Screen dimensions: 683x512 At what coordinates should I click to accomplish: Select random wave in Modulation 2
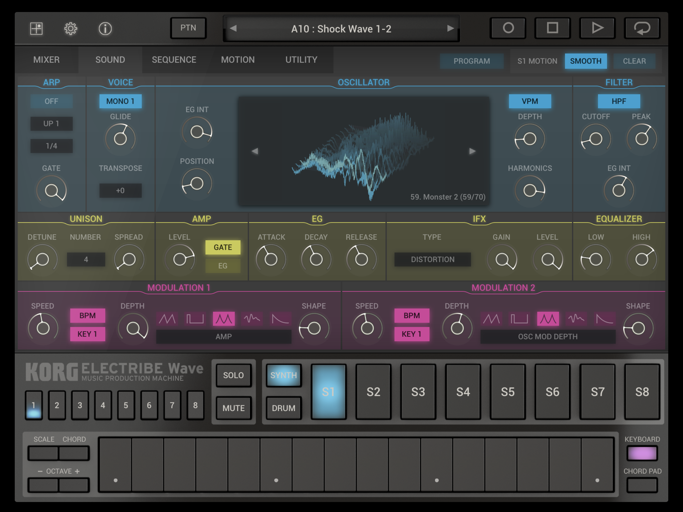coord(576,318)
